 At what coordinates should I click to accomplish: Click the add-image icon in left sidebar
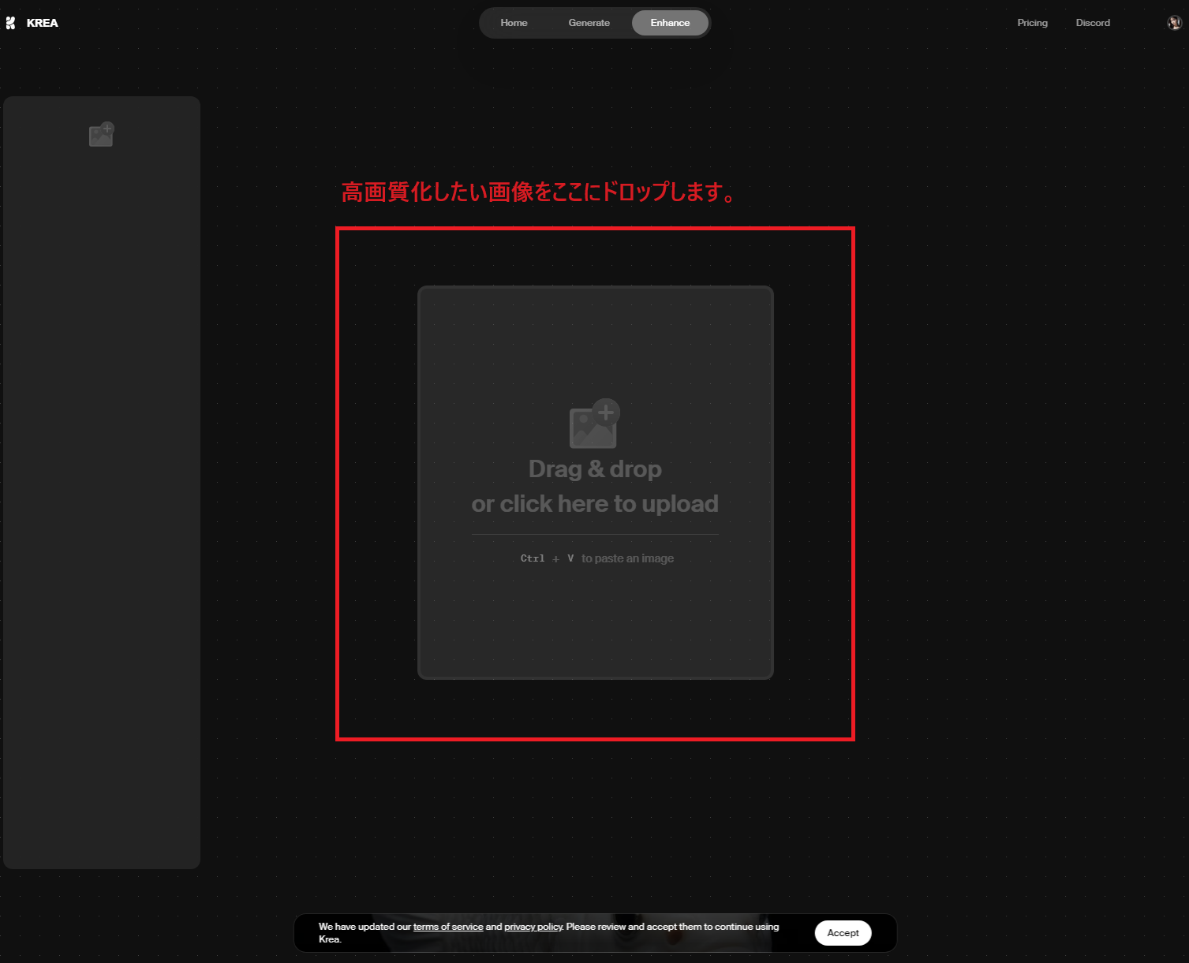(102, 134)
